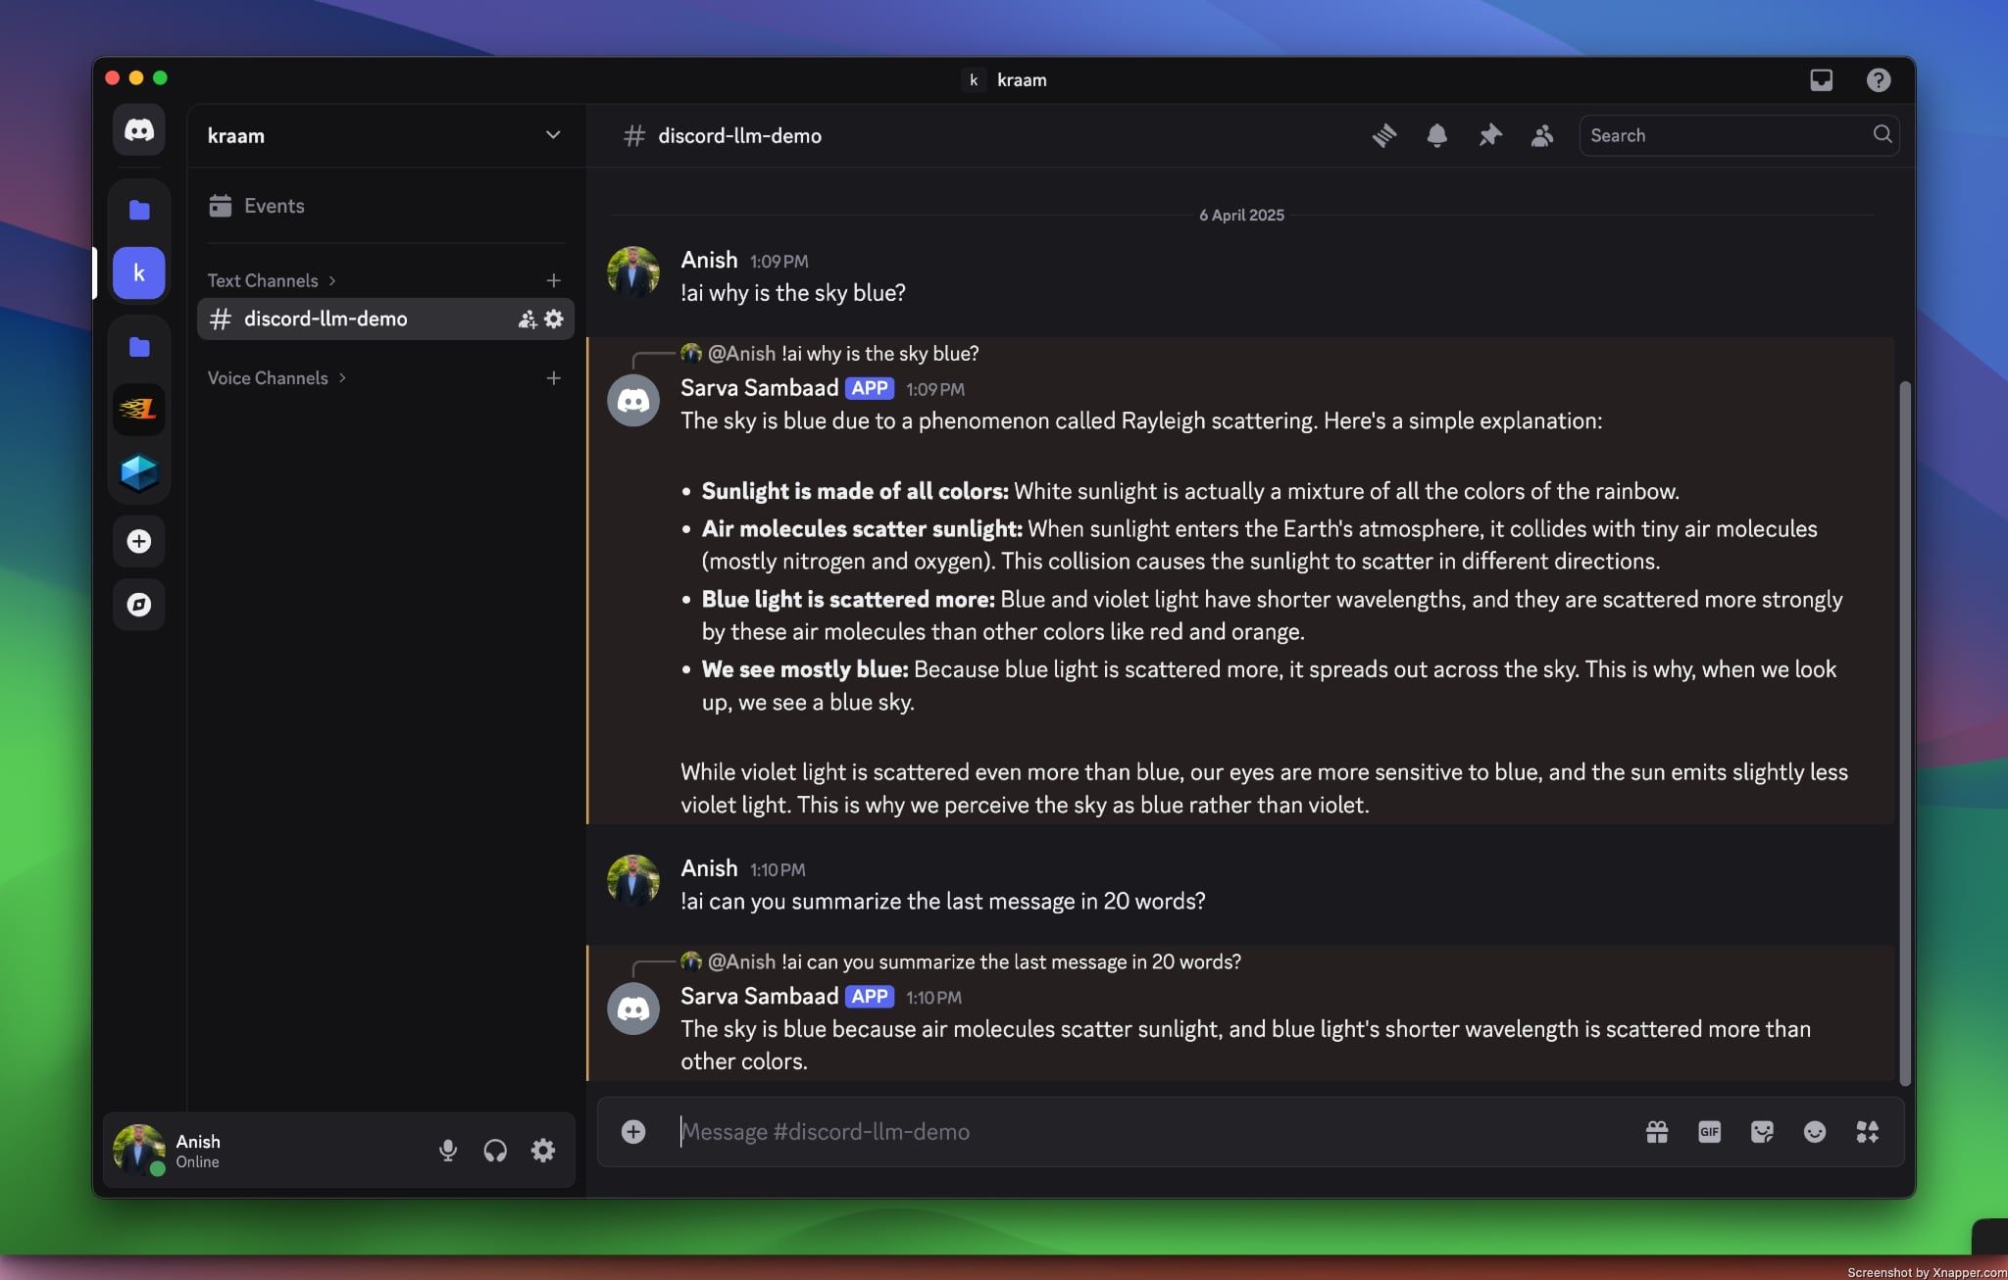Screen dimensions: 2008x1280
Task: Select the discord-llm-demo channel
Action: [x=326, y=318]
